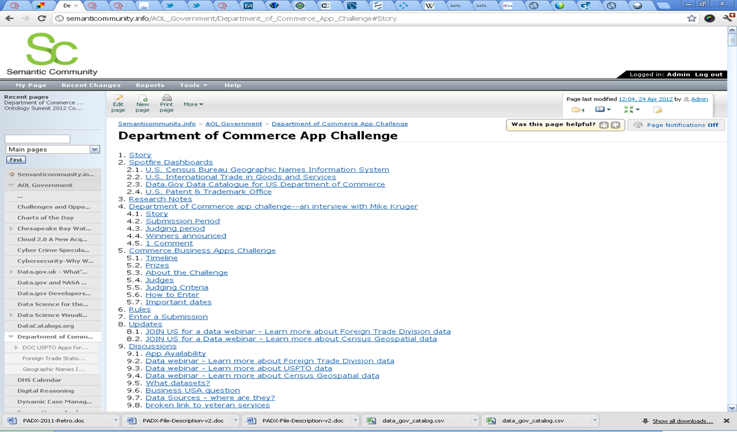Select Geographic Names I... tree item

tap(54, 369)
